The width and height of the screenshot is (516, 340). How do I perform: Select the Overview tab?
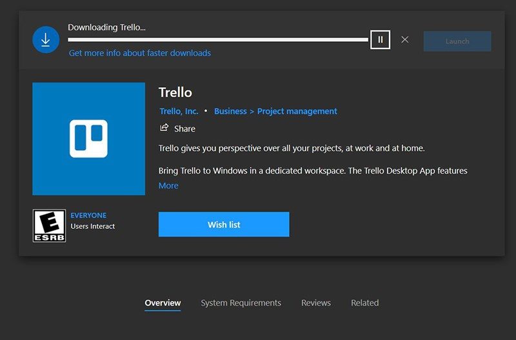163,303
